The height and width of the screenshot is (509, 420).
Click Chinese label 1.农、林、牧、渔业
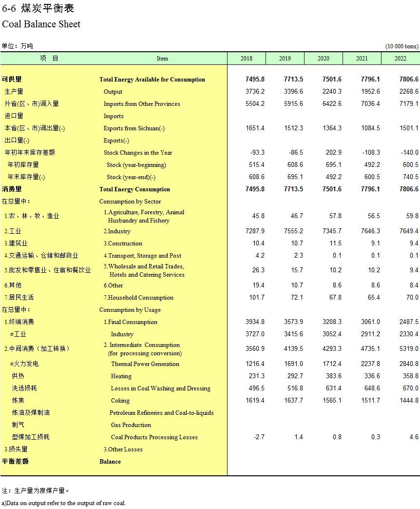[32, 216]
